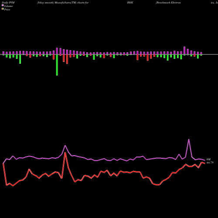This screenshot has width=218, height=218.
Task: Click the '0M' volume value label
Action: pyautogui.click(x=208, y=160)
